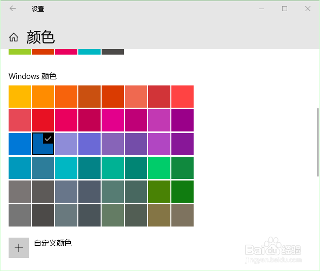Choose the bright coral red swatch ending first row
320x271 pixels.
[182, 97]
